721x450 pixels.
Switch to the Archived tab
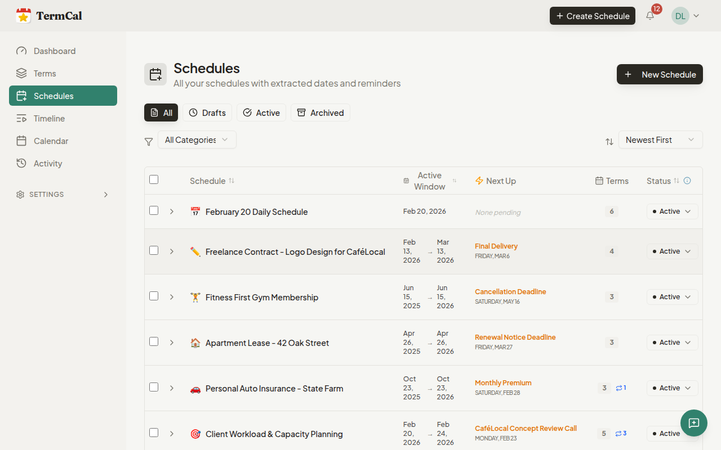(x=321, y=112)
